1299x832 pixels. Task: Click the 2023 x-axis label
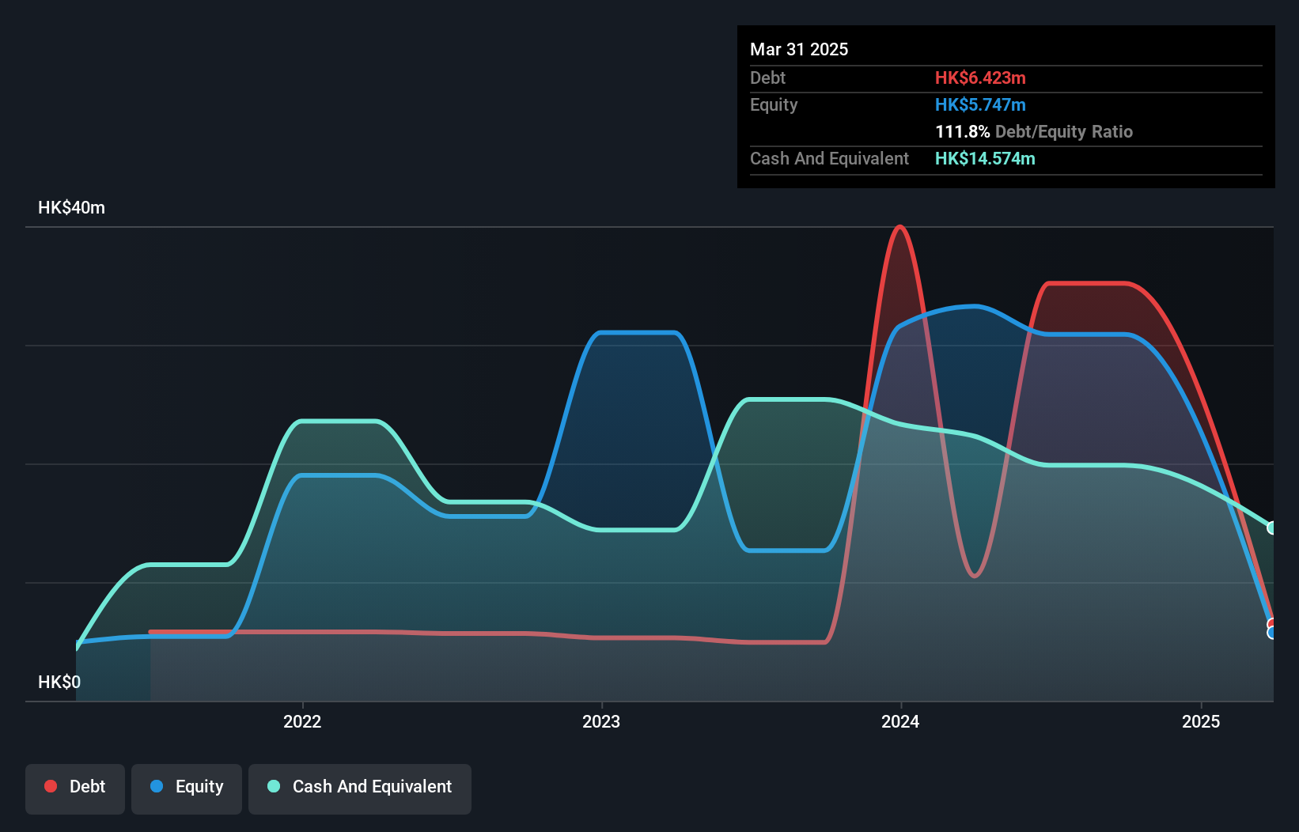coord(601,721)
